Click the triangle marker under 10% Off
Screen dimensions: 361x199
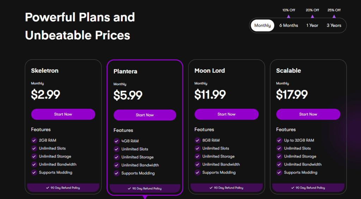[x=288, y=16]
